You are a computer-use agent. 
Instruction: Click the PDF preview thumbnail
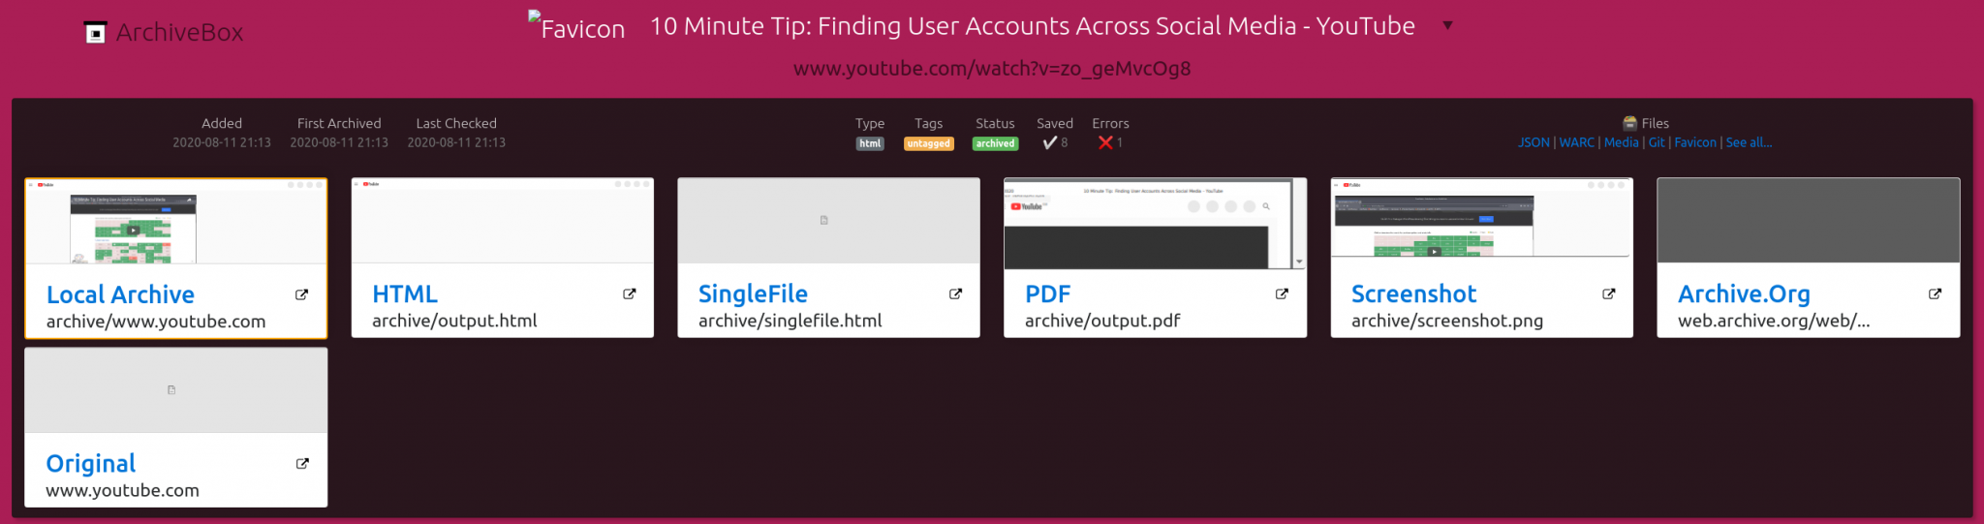(1156, 224)
